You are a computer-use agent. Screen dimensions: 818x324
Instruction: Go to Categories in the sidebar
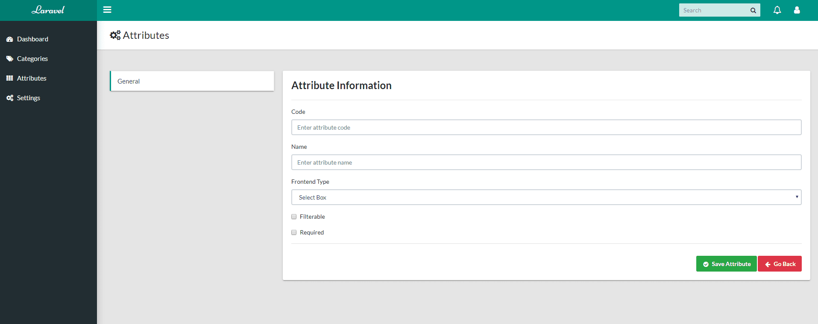point(48,59)
